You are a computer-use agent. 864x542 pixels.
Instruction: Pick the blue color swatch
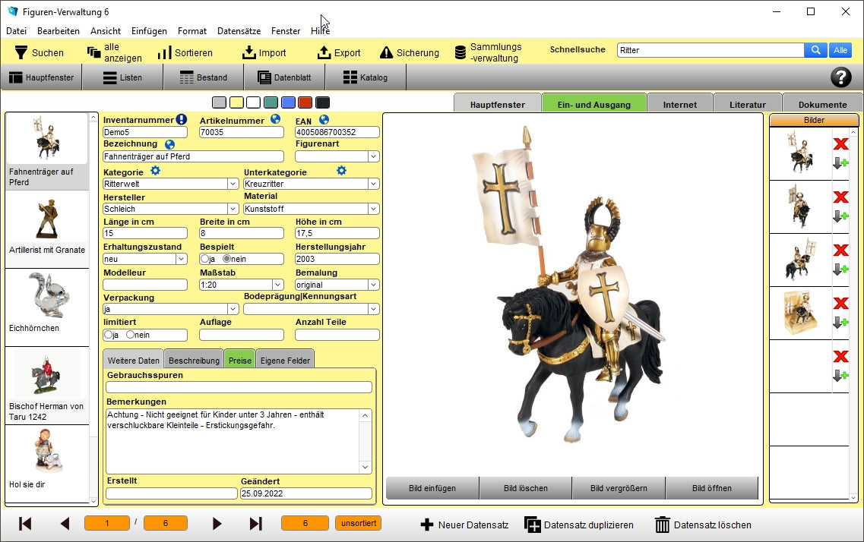coord(288,102)
